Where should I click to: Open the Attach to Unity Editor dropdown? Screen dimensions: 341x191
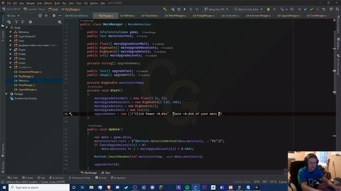[x=248, y=10]
